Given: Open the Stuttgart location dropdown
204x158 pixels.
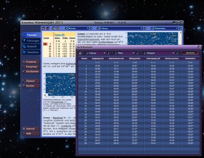Looking at the screenshot, I should point(160,53).
